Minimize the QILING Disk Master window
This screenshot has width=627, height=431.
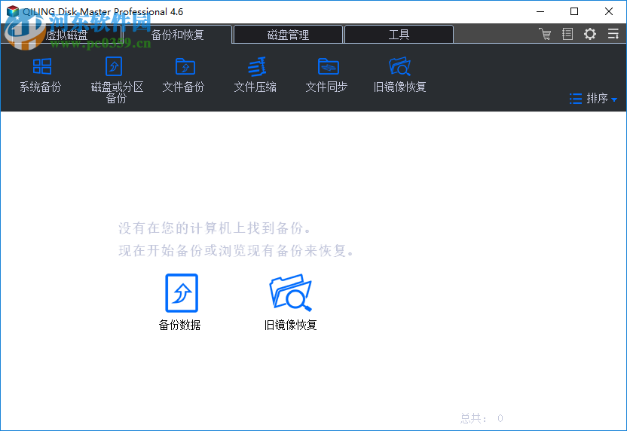click(x=540, y=11)
